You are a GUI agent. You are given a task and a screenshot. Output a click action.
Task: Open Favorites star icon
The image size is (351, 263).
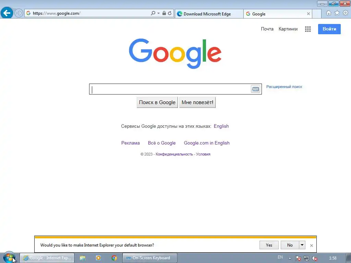(x=337, y=13)
